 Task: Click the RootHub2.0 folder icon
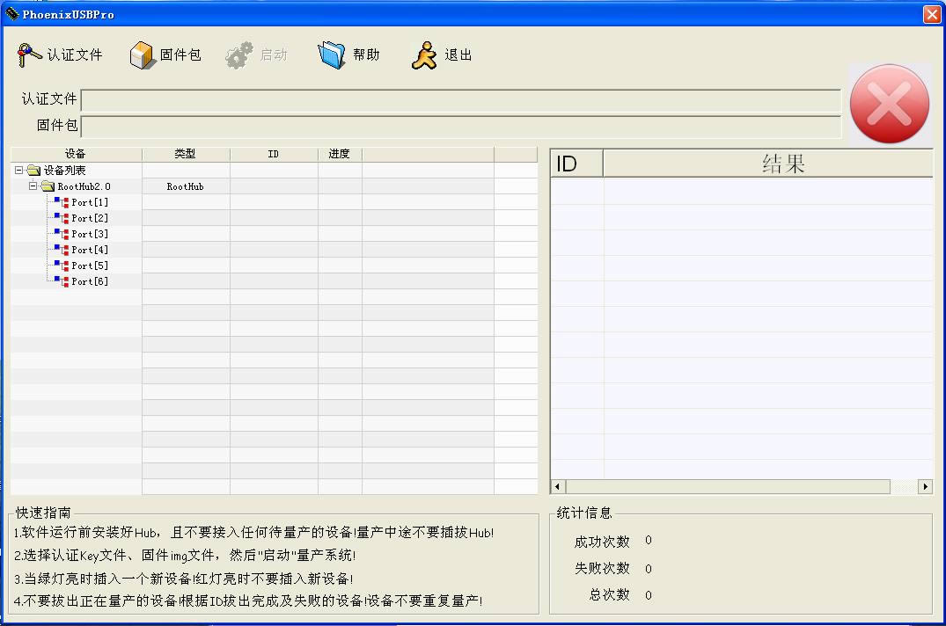point(48,186)
